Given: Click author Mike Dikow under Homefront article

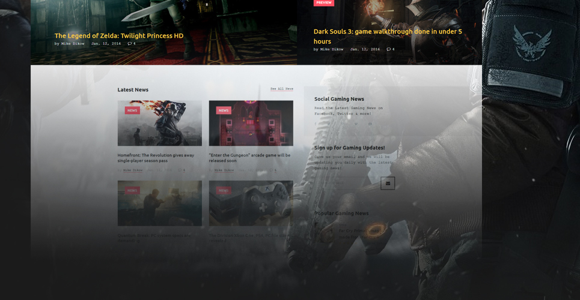Looking at the screenshot, I should click(x=133, y=170).
